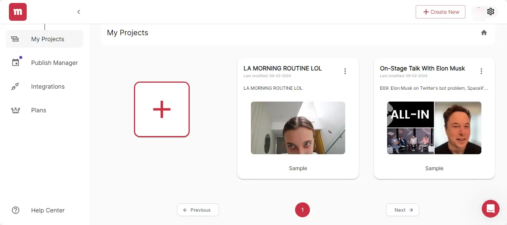507x225 pixels.
Task: Click the Publish Manager calendar icon
Action: [16, 63]
